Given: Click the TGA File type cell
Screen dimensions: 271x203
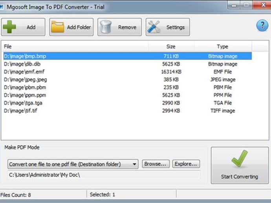Looking at the screenshot, I should pyautogui.click(x=223, y=103).
